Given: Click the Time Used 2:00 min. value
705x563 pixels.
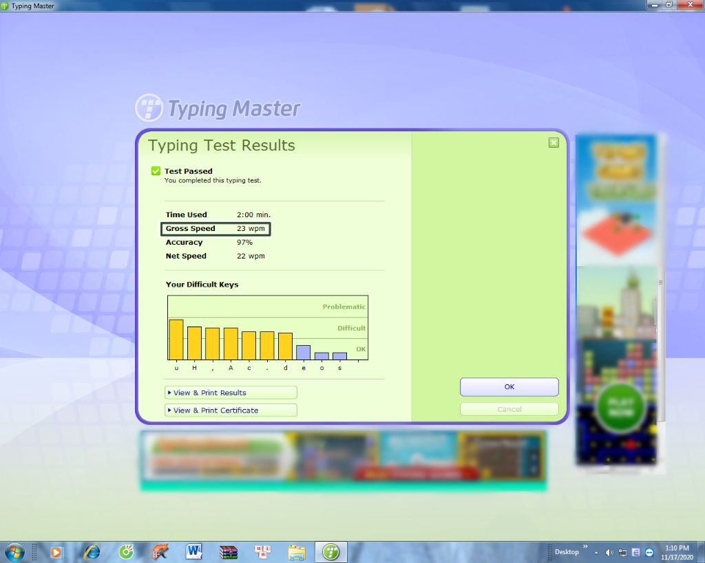Looking at the screenshot, I should tap(253, 214).
